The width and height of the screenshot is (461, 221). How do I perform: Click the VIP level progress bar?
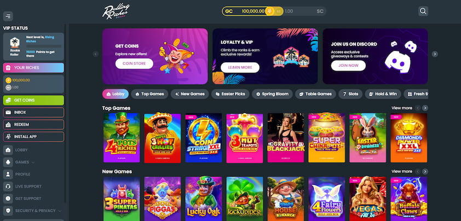tap(43, 46)
